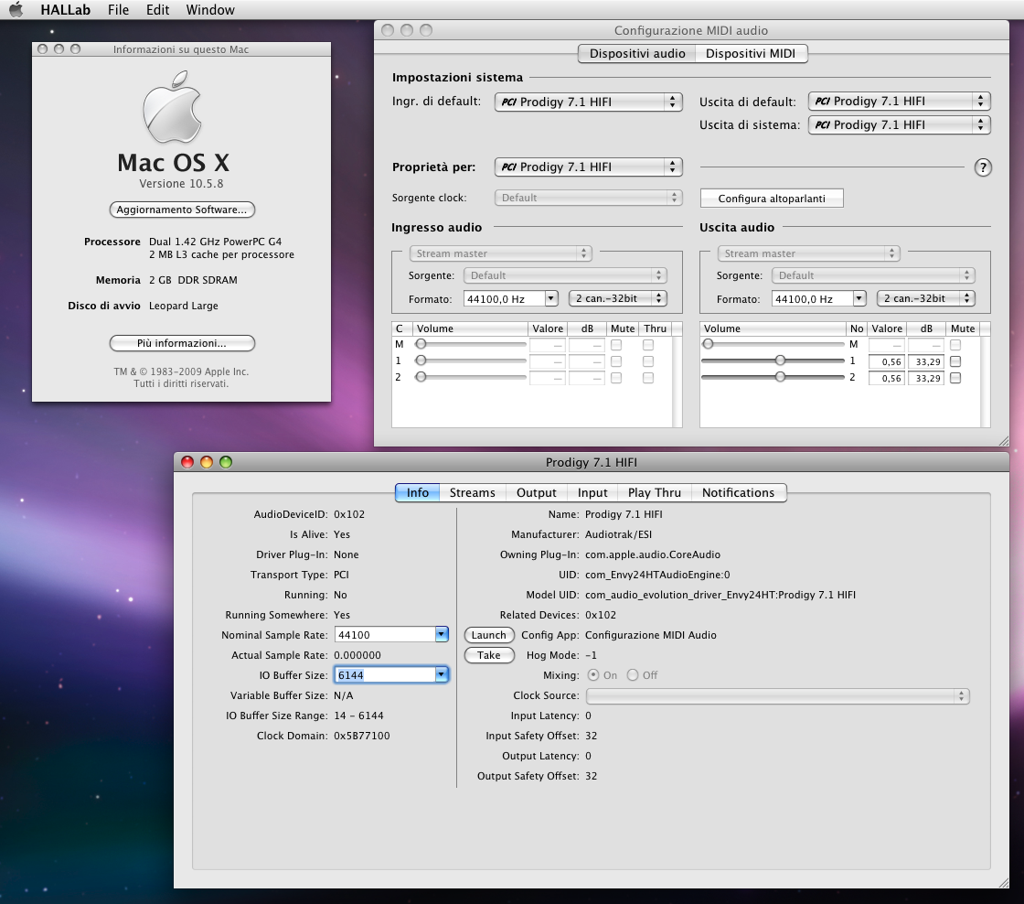Image resolution: width=1024 pixels, height=904 pixels.
Task: Switch to the Streams tab
Action: tap(472, 493)
